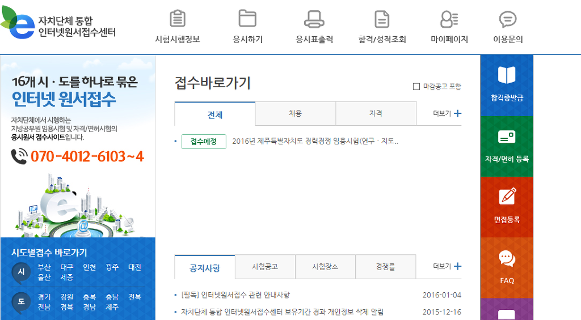Image resolution: width=581 pixels, height=320 pixels.
Task: Click the 시험시행정보 clipboard icon
Action: pyautogui.click(x=178, y=19)
